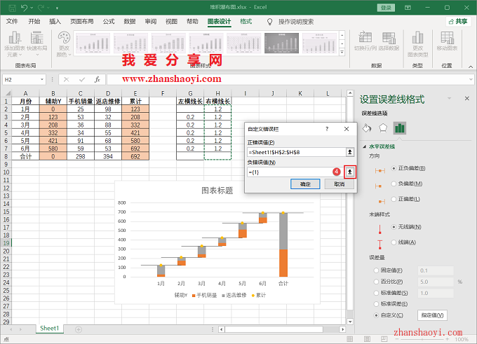Click the negative error value range selector
The image size is (477, 344).
pos(350,172)
